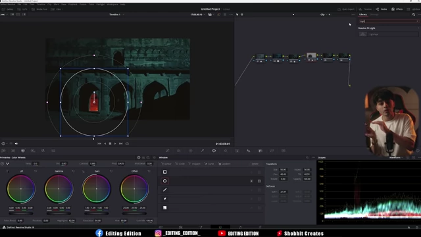
Task: Open the Lightbox view
Action: click(x=414, y=9)
